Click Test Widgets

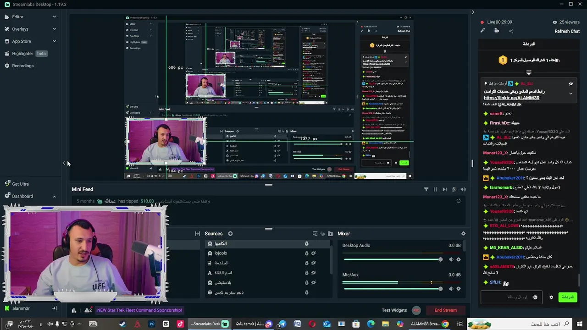pos(394,310)
